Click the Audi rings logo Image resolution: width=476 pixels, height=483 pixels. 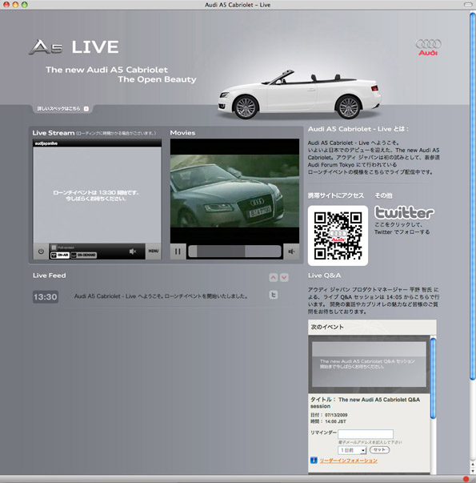pyautogui.click(x=428, y=47)
